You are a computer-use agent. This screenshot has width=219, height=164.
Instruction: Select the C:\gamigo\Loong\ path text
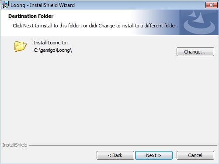point(53,50)
